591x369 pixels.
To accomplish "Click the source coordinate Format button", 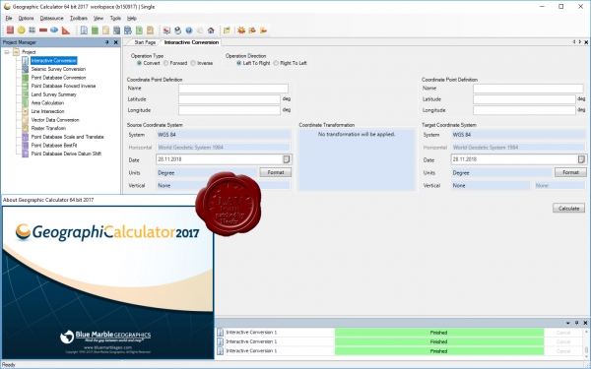I will coord(276,172).
